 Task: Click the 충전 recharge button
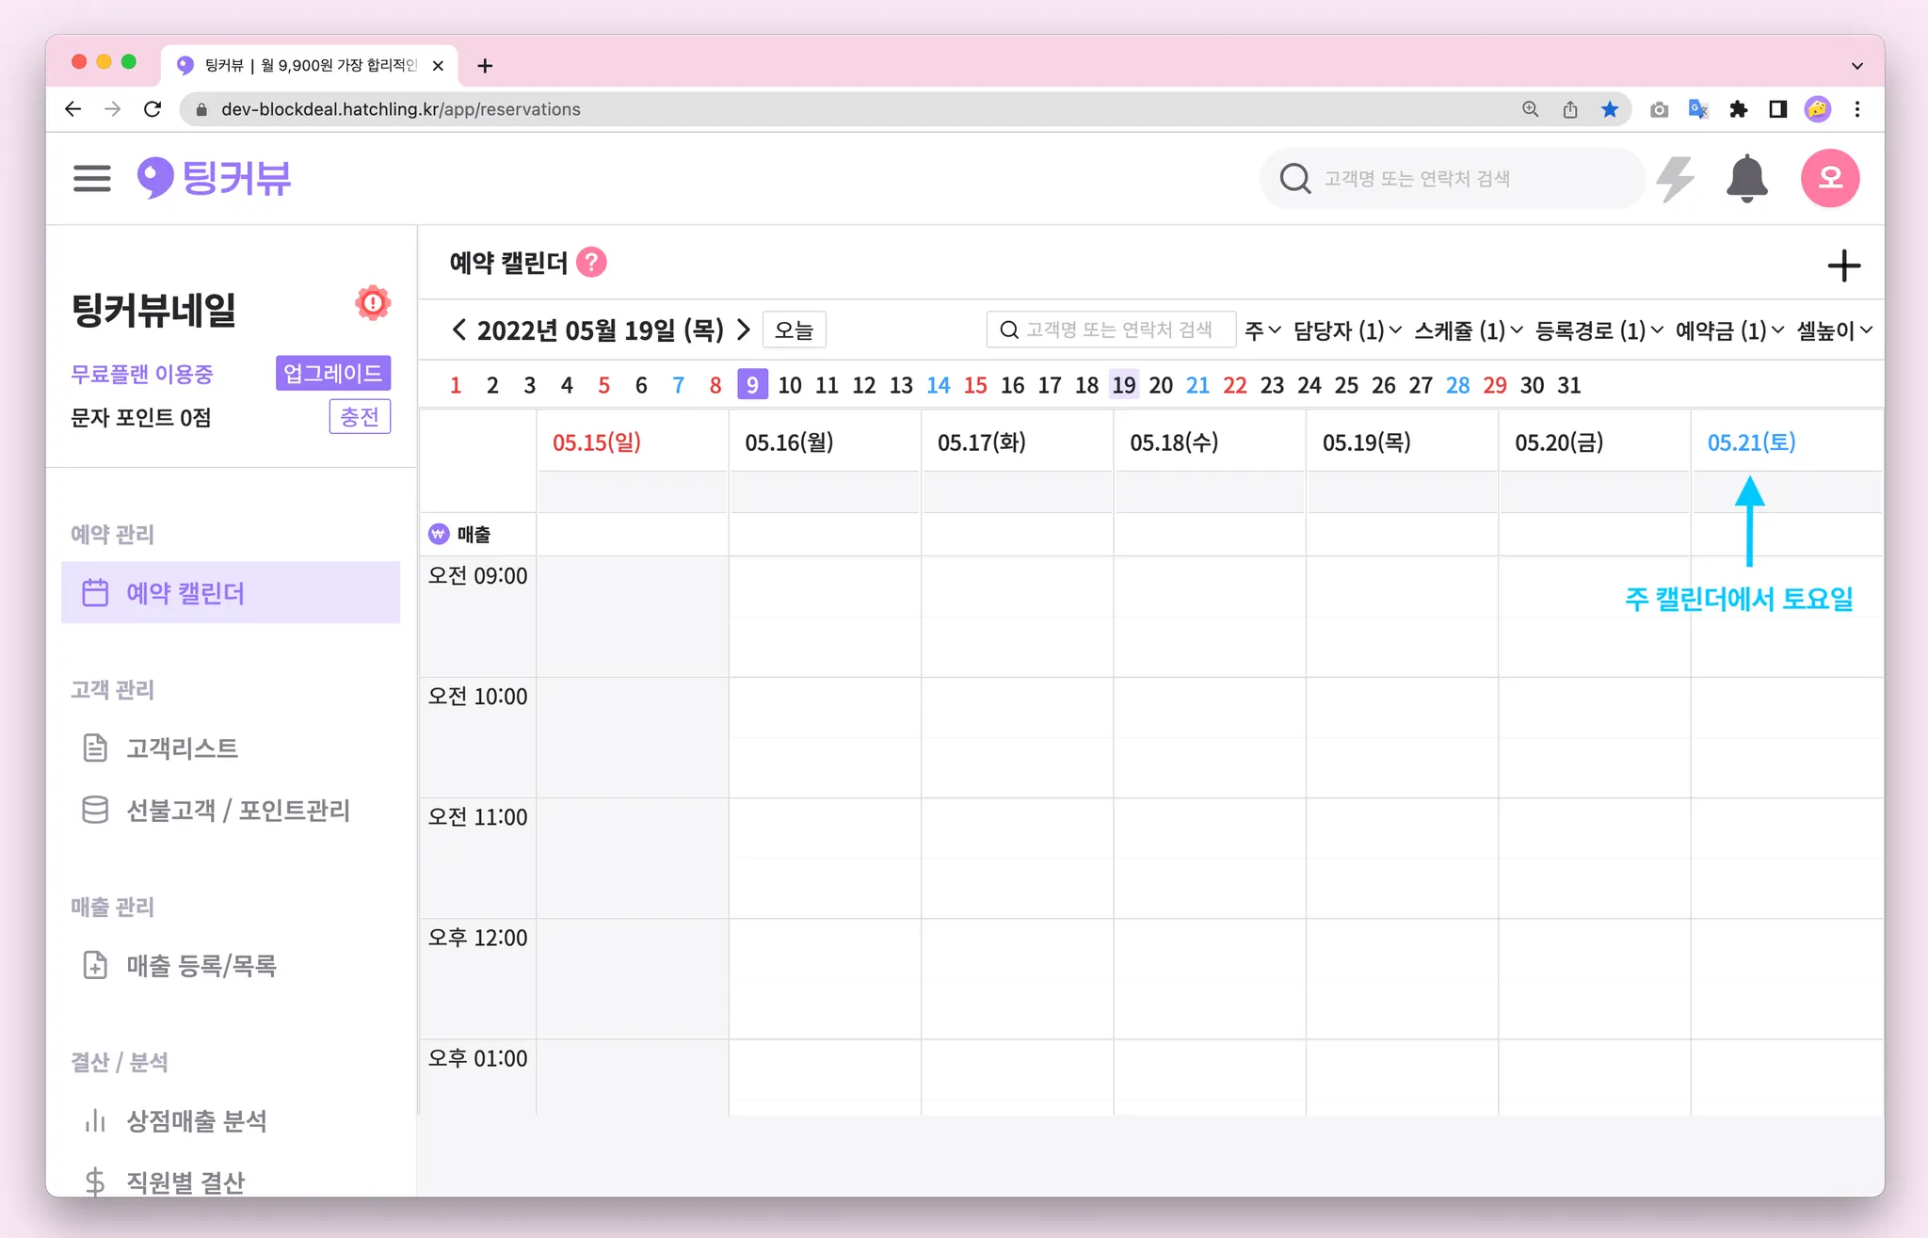click(359, 416)
